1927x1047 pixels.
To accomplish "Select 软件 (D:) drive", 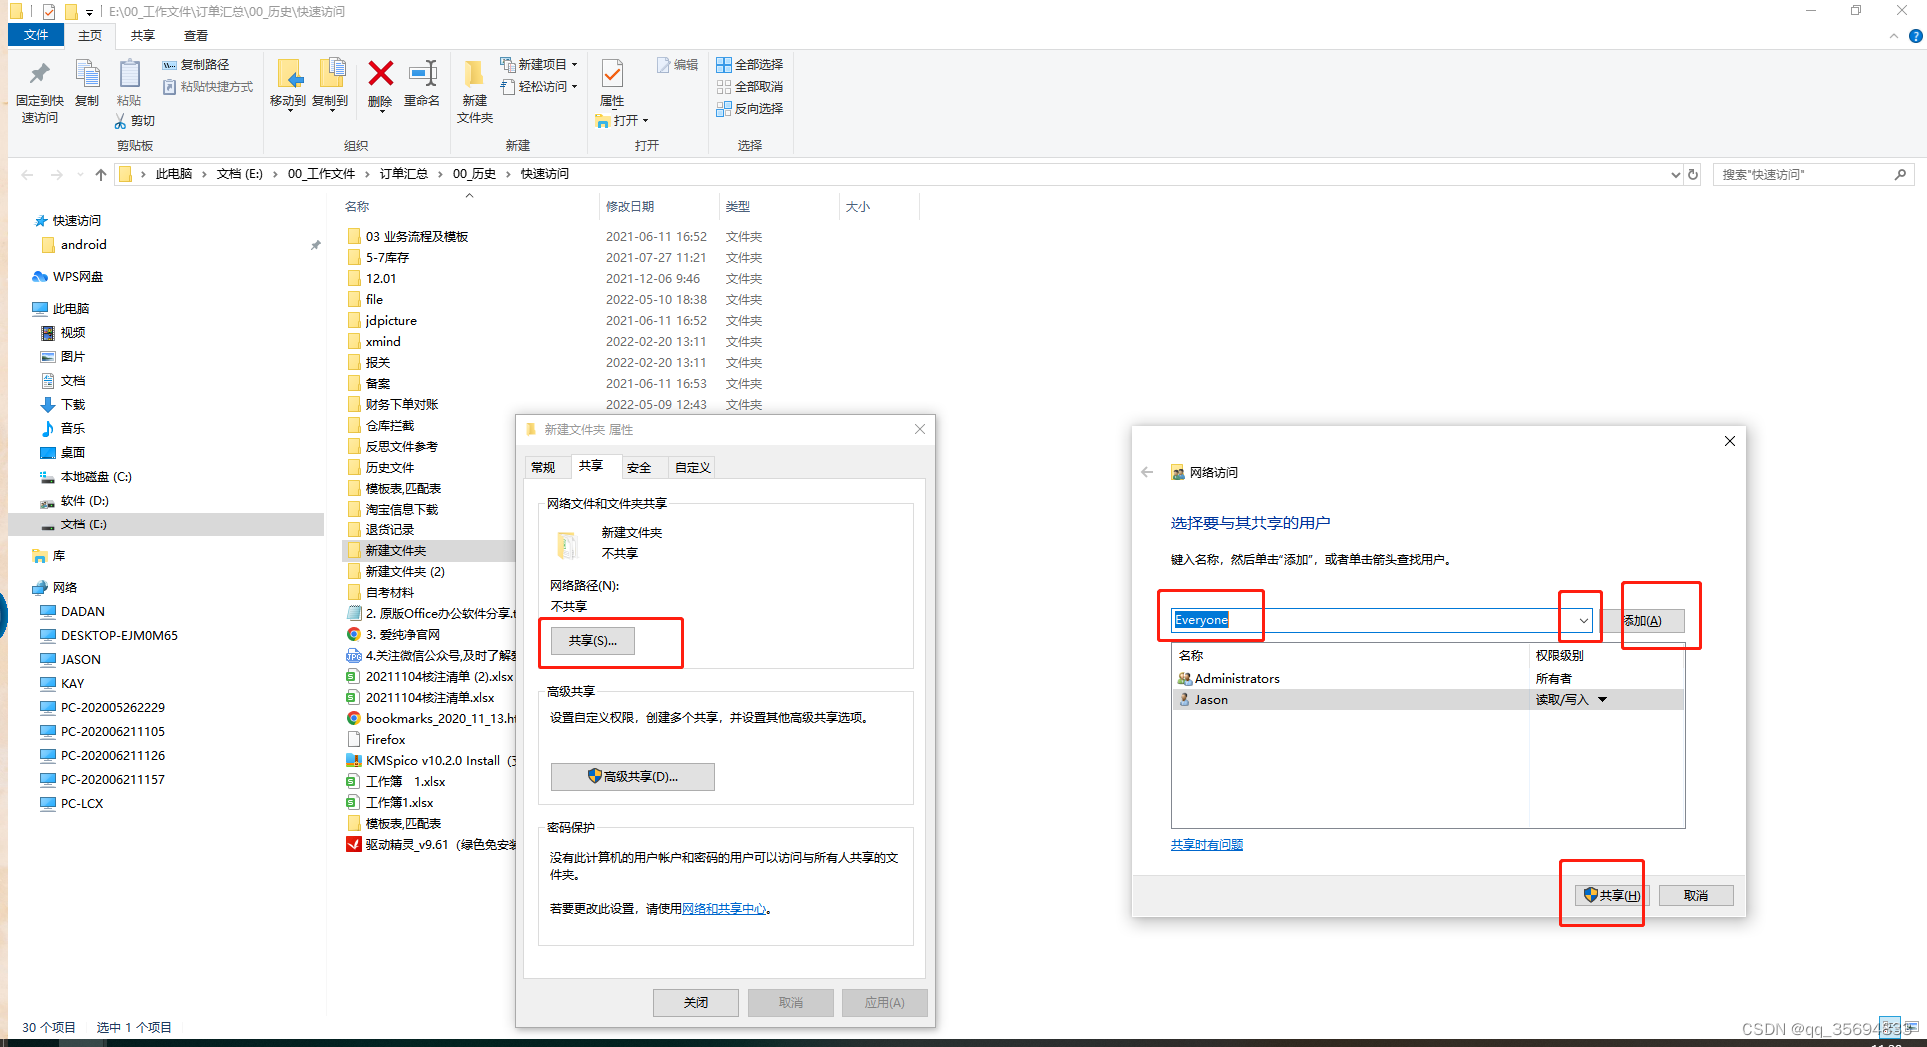I will tap(75, 501).
